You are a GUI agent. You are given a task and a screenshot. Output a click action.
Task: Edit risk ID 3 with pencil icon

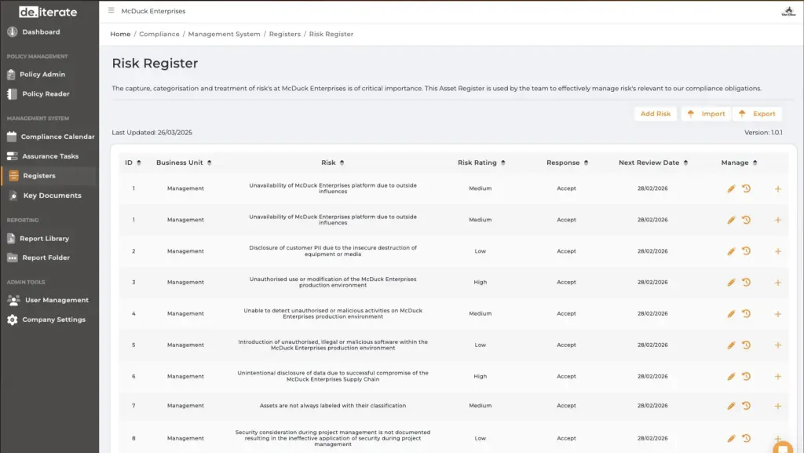coord(731,283)
